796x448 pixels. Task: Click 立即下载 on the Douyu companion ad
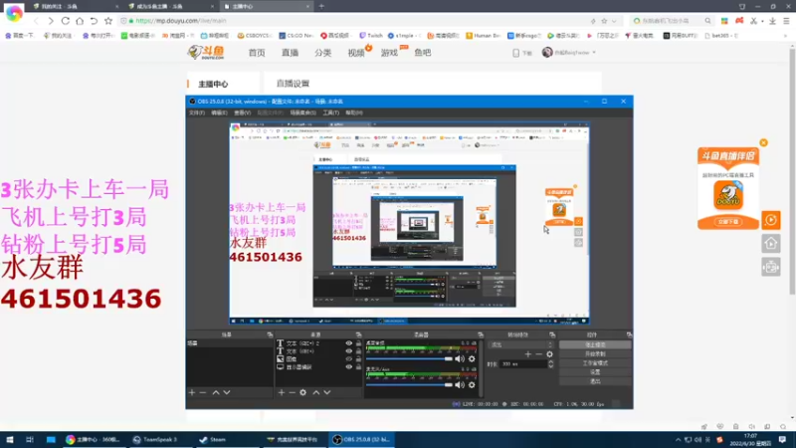[728, 222]
